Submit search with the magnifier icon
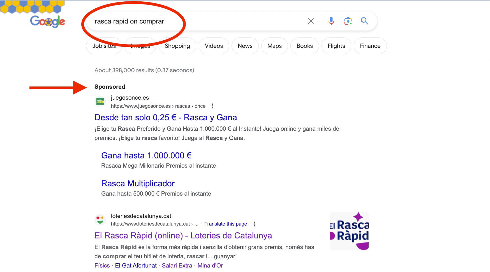 point(364,21)
